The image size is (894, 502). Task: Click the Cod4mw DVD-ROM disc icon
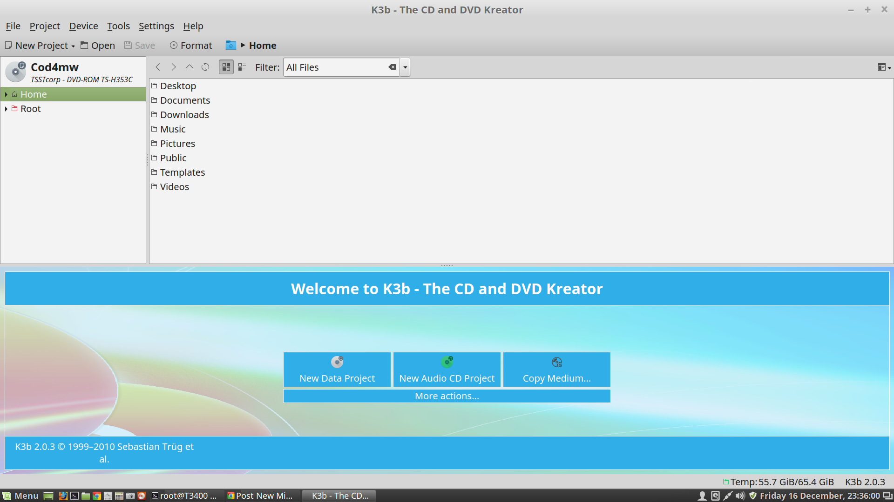[x=16, y=72]
